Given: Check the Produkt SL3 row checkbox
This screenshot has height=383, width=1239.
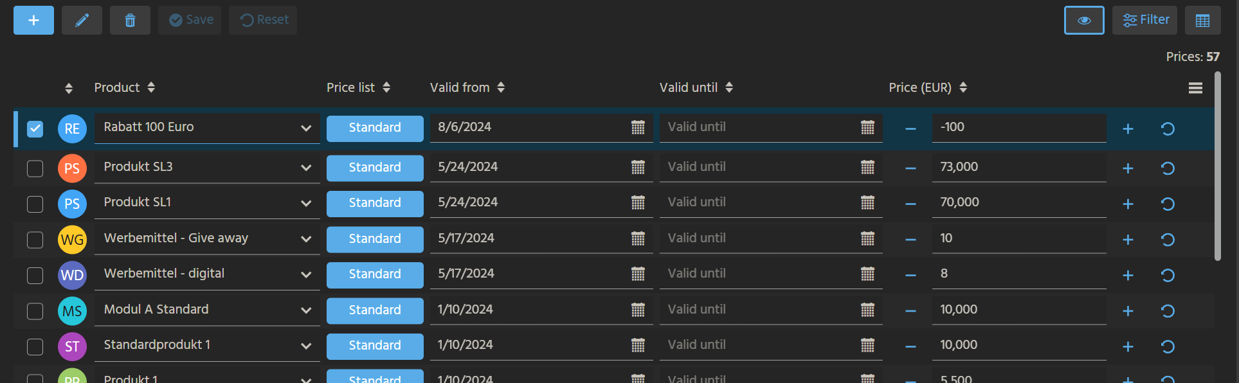Looking at the screenshot, I should click(35, 168).
